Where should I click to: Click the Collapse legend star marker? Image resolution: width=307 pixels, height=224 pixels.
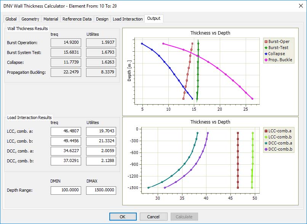[266, 54]
